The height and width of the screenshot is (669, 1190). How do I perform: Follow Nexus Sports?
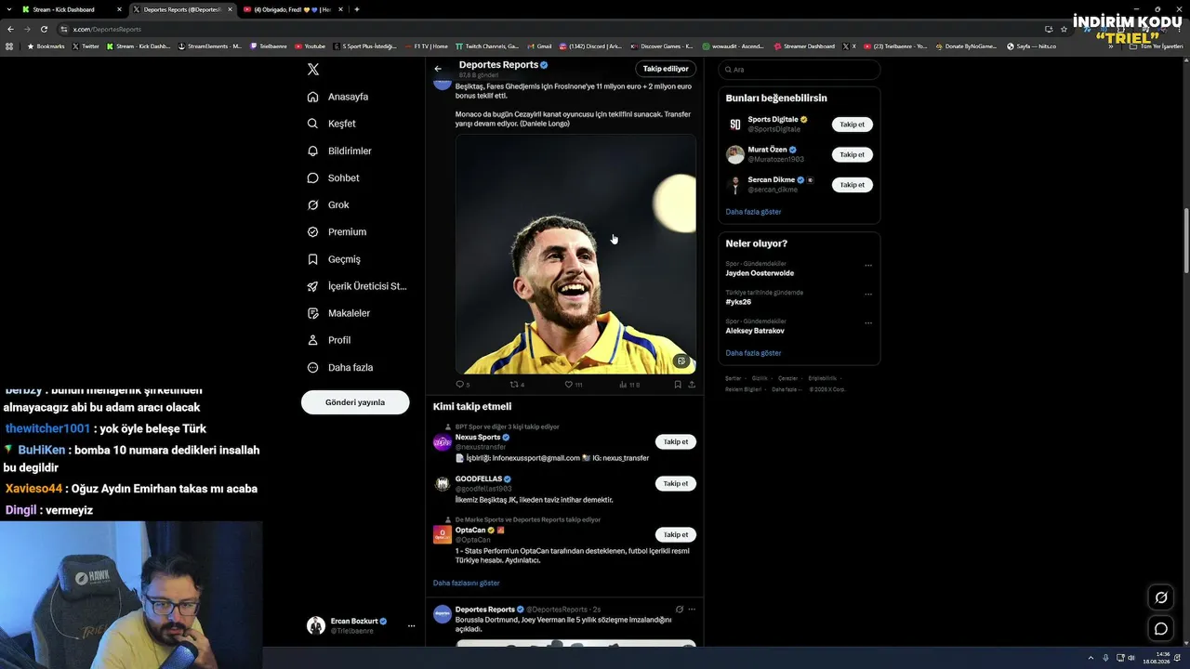pyautogui.click(x=676, y=442)
